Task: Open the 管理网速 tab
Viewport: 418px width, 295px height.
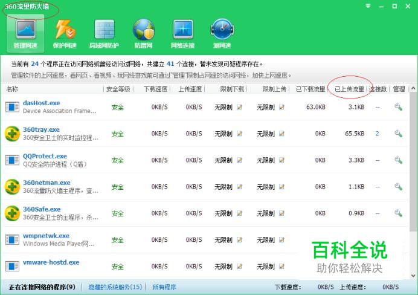Action: click(25, 34)
